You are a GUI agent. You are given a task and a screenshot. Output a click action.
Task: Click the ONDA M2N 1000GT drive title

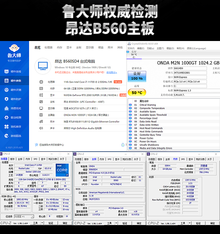[188, 63]
